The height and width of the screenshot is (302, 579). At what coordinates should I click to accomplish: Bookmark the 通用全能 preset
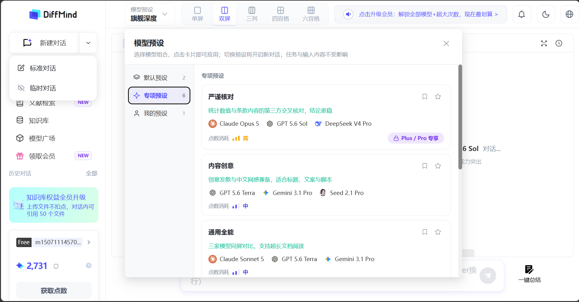(425, 232)
